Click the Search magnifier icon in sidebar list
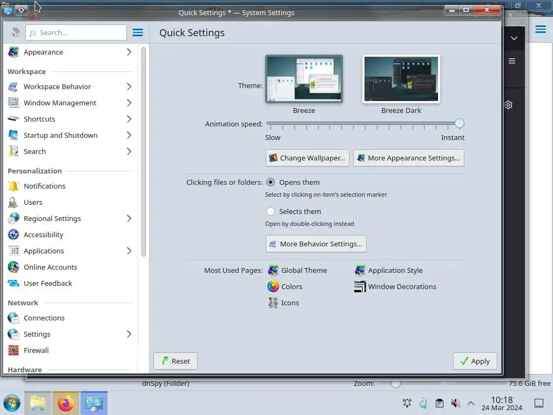This screenshot has height=415, width=553. point(14,151)
